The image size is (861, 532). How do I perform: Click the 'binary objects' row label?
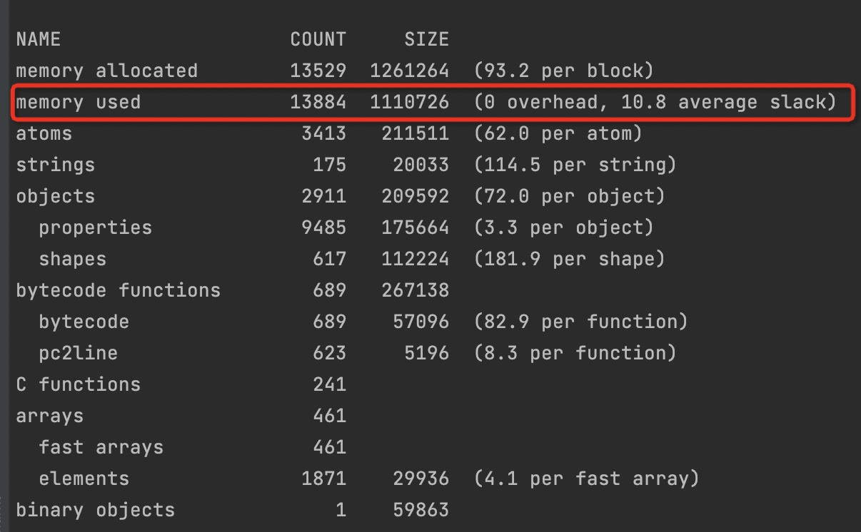pos(95,510)
